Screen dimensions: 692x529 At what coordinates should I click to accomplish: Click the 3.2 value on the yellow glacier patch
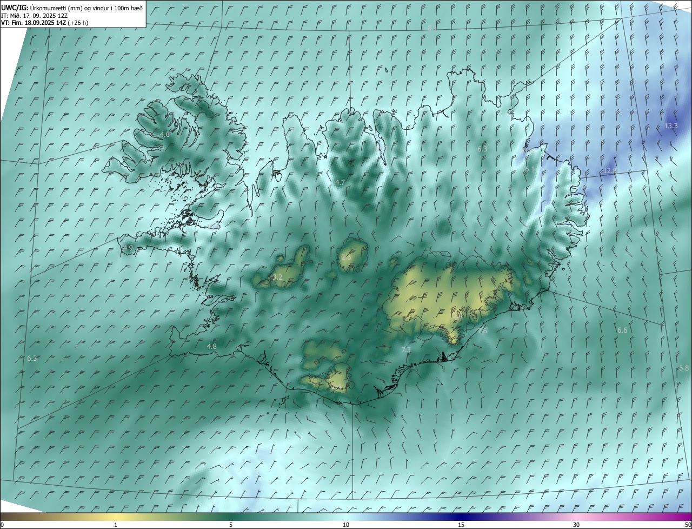(277, 277)
